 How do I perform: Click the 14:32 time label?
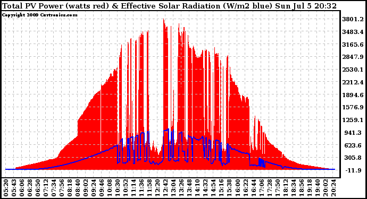[205, 188]
